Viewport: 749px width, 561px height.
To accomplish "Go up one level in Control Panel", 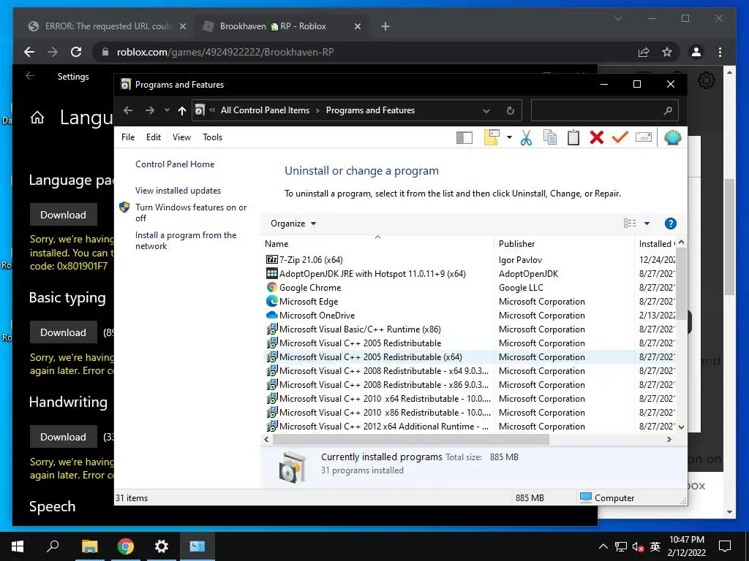I will click(181, 111).
